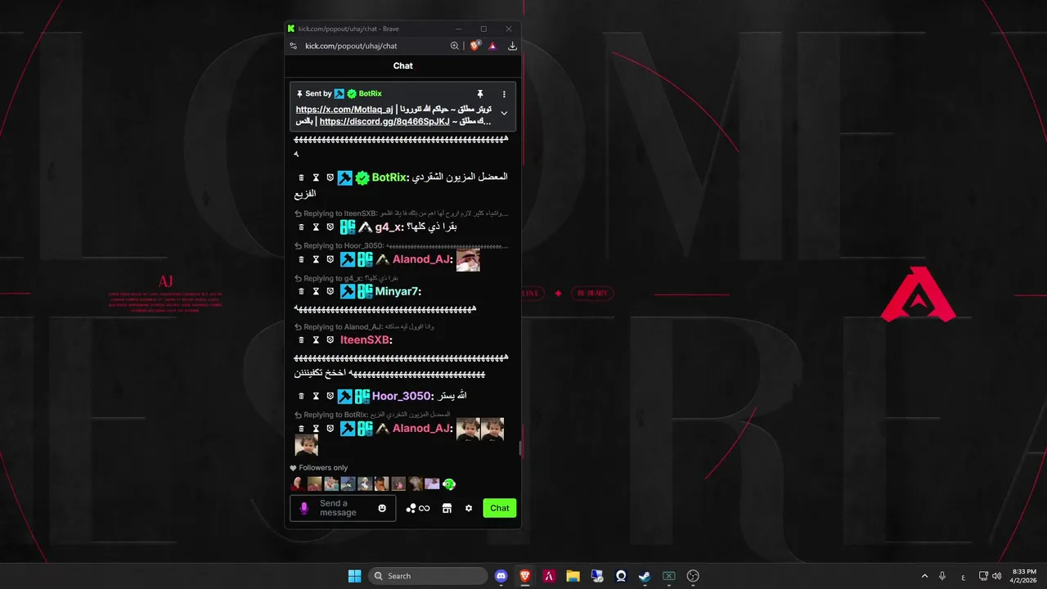Open the channel points infinity button

[x=418, y=508]
